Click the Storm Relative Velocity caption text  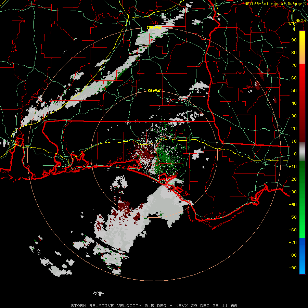pyautogui.click(x=154, y=306)
